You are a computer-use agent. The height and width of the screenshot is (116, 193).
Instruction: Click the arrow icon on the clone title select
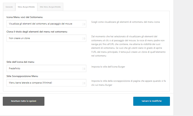pyautogui.click(x=84, y=38)
